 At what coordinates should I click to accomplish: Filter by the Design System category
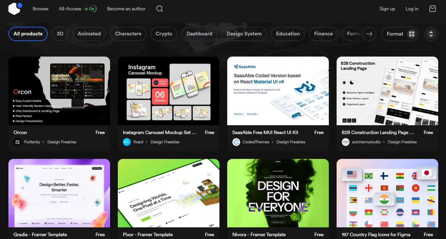pos(244,34)
